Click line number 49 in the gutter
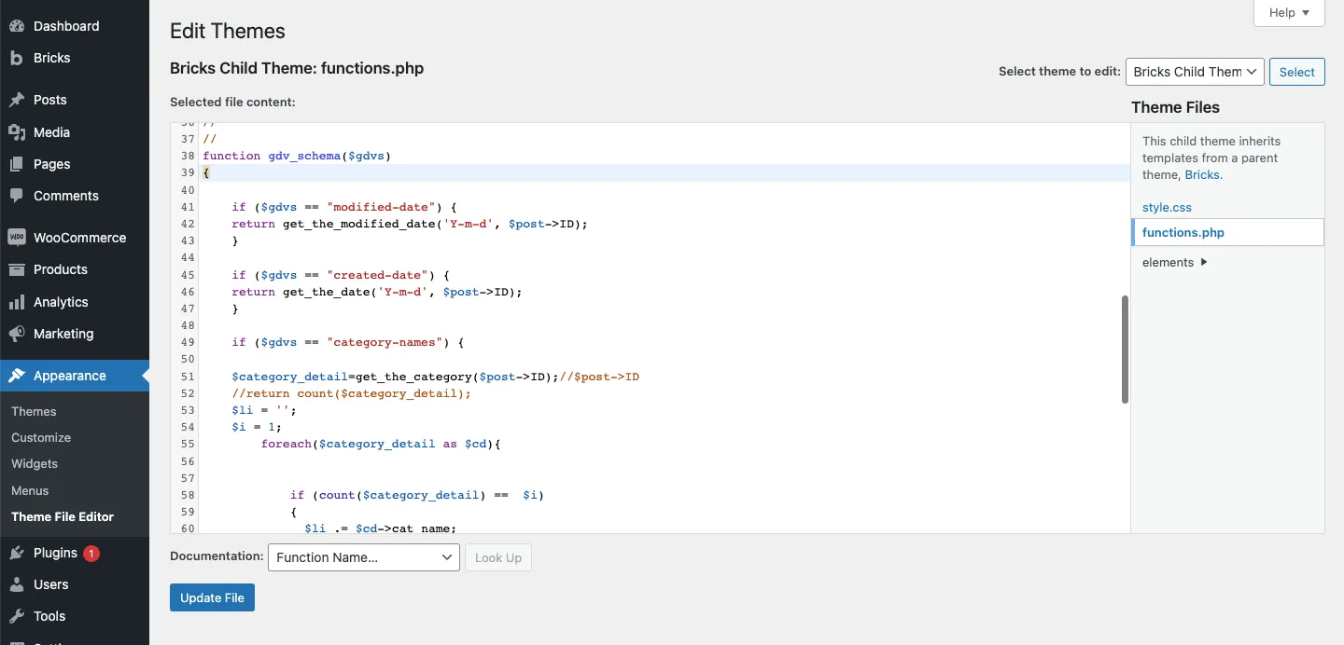1344x645 pixels. [188, 342]
